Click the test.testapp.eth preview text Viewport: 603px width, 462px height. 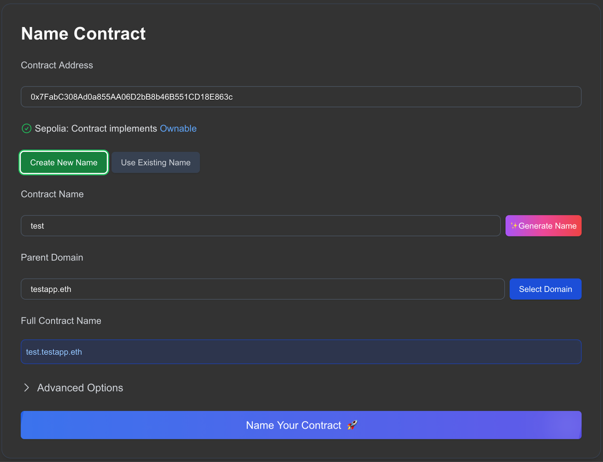(x=54, y=352)
